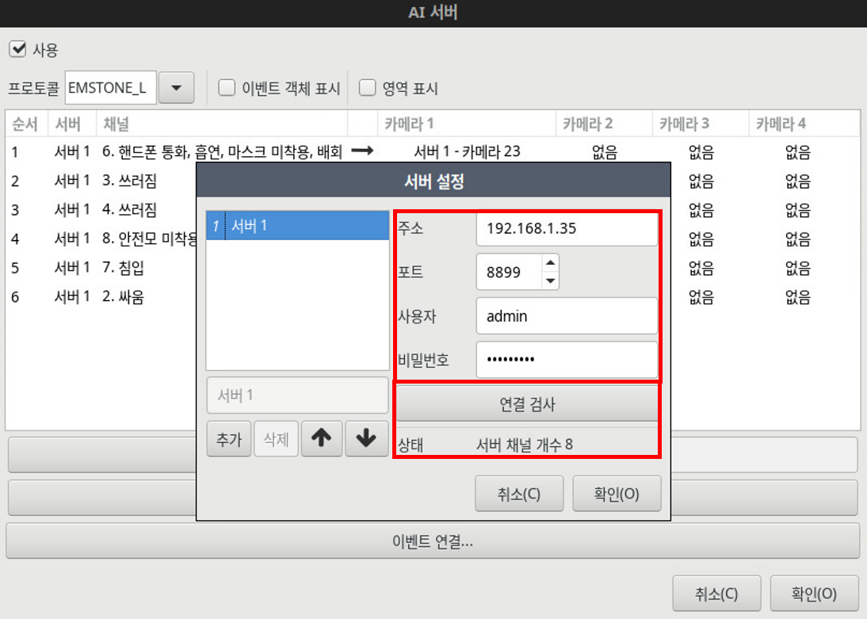
Task: Enable 이벤트 객체 표시 checkbox
Action: (227, 88)
